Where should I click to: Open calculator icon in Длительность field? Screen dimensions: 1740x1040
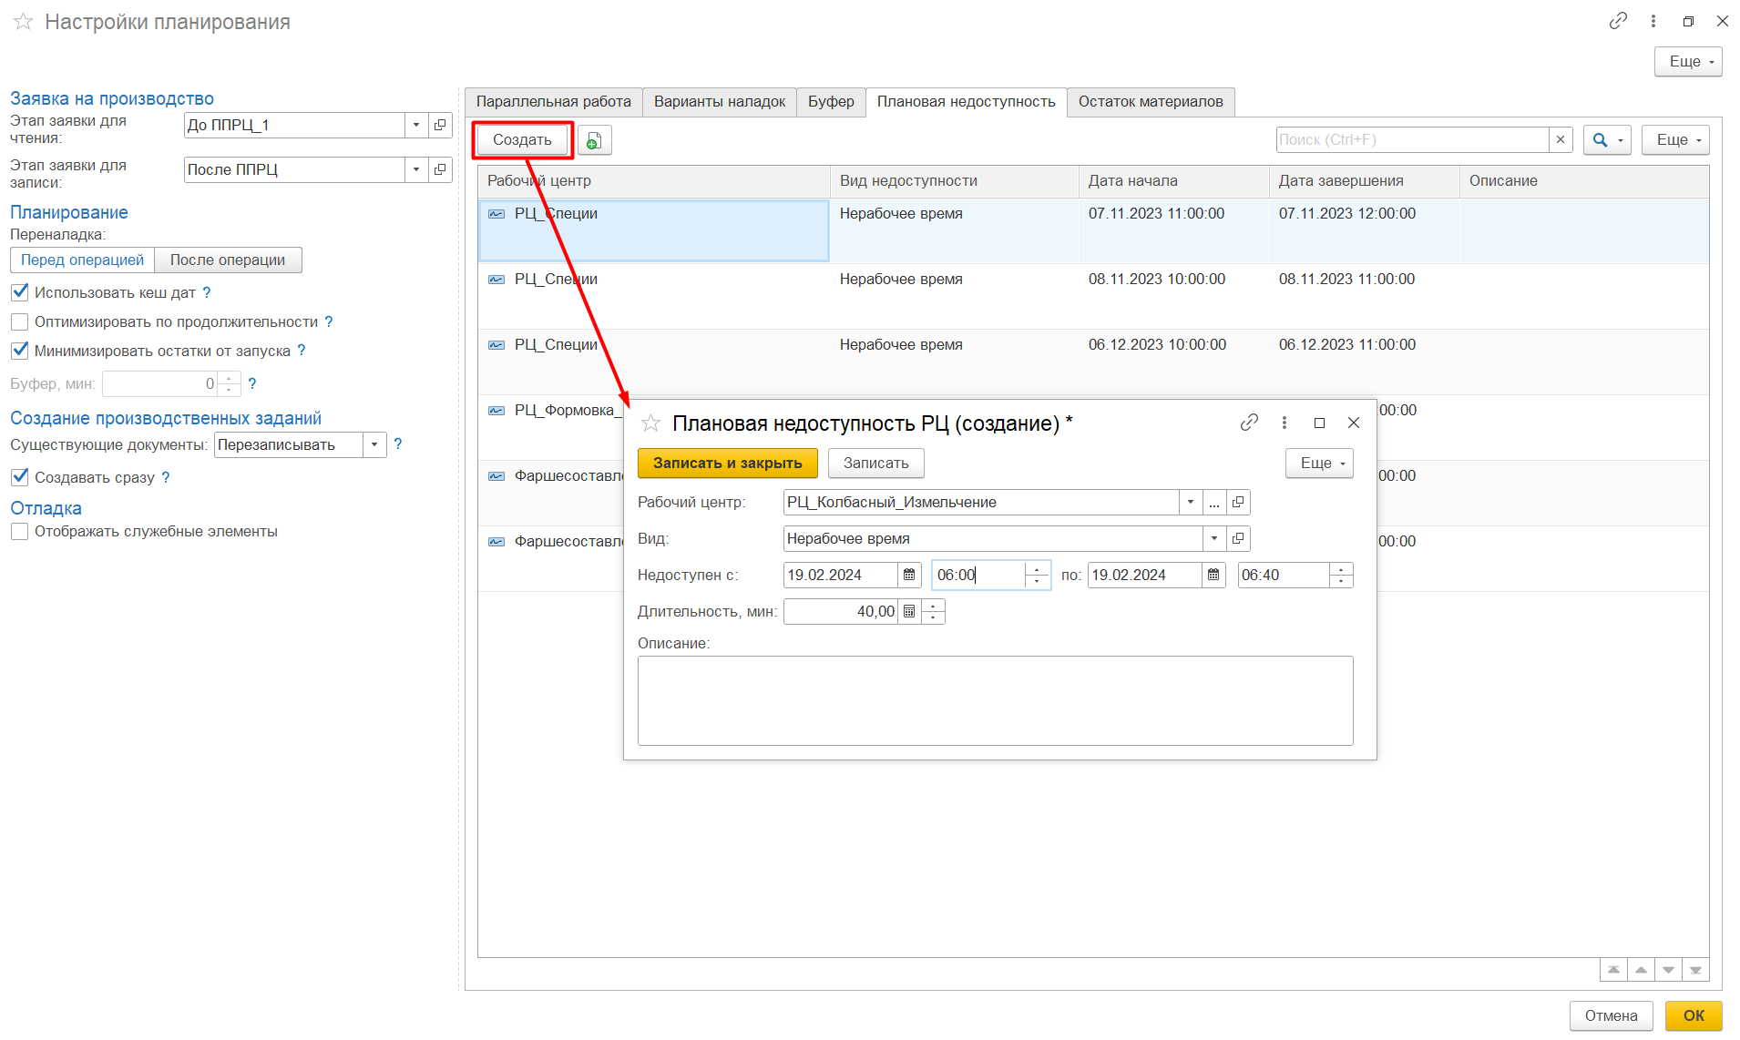pyautogui.click(x=909, y=612)
